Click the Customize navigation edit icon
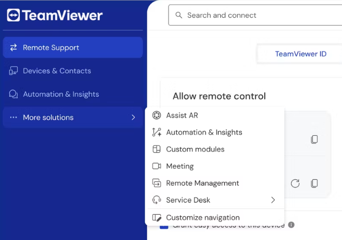342x240 pixels. 156,217
